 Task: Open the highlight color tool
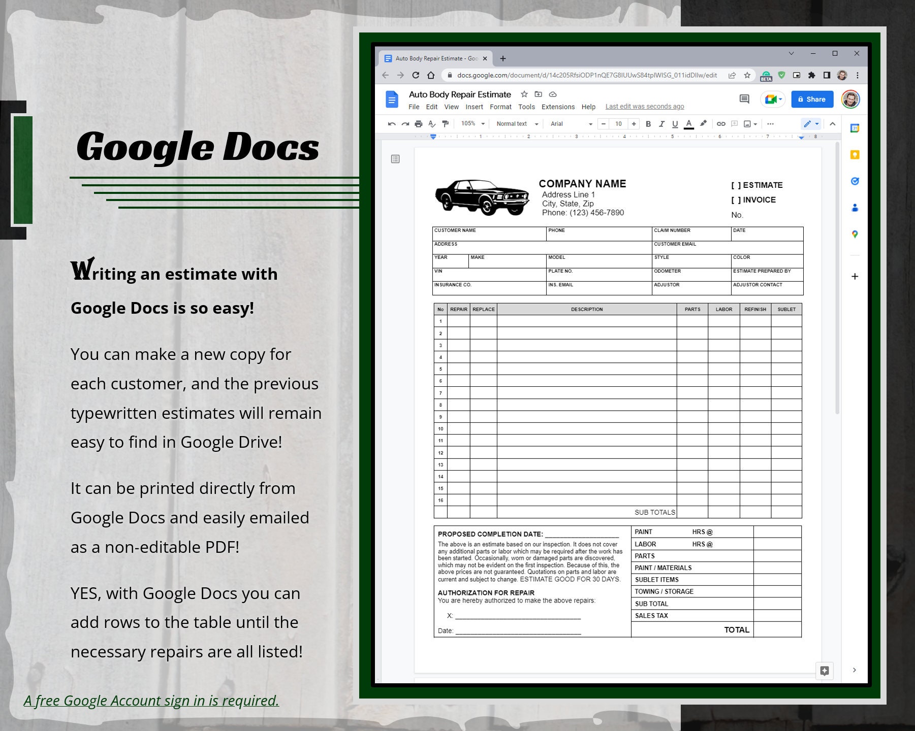tap(703, 123)
